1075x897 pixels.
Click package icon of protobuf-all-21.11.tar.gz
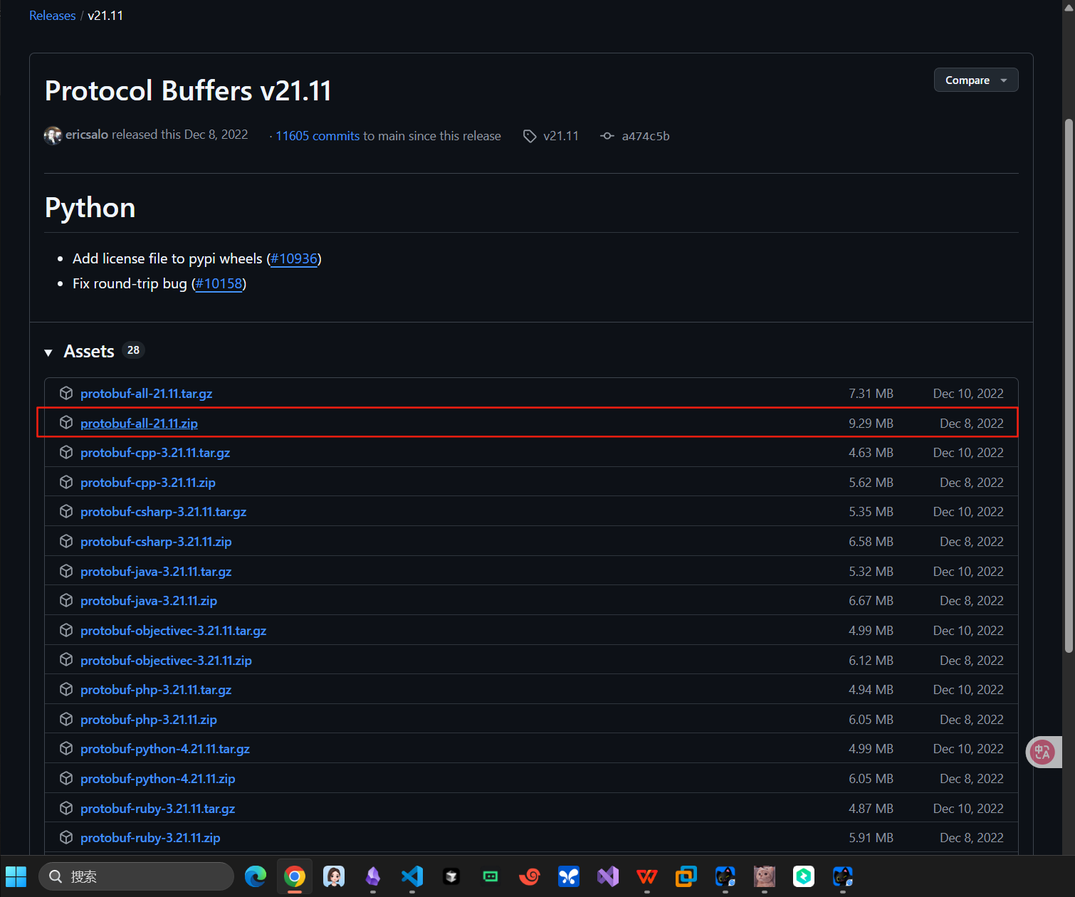click(x=66, y=393)
